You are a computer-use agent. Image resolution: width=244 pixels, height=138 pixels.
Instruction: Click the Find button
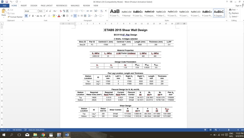coord(233,10)
